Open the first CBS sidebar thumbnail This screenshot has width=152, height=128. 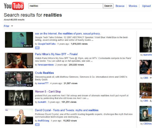pos(146,67)
